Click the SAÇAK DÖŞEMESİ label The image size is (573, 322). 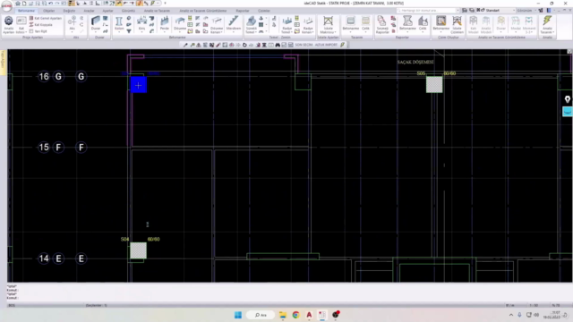point(415,62)
